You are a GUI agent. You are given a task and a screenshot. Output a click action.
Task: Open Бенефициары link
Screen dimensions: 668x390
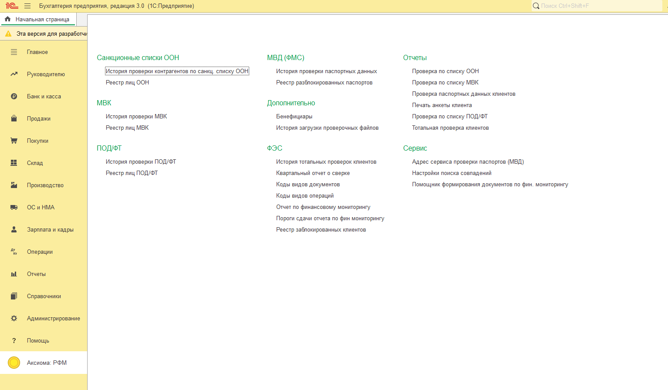click(294, 116)
